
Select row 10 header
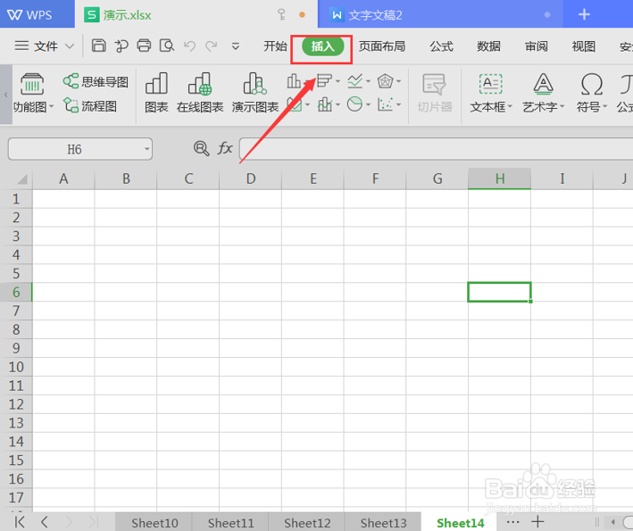(x=16, y=367)
